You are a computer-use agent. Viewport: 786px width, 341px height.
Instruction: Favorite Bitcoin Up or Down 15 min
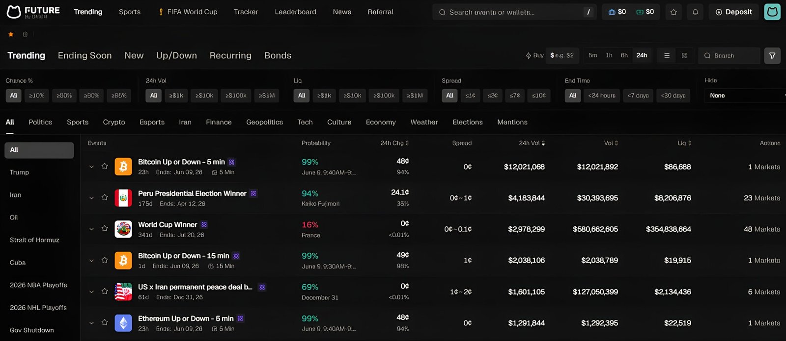click(x=105, y=260)
